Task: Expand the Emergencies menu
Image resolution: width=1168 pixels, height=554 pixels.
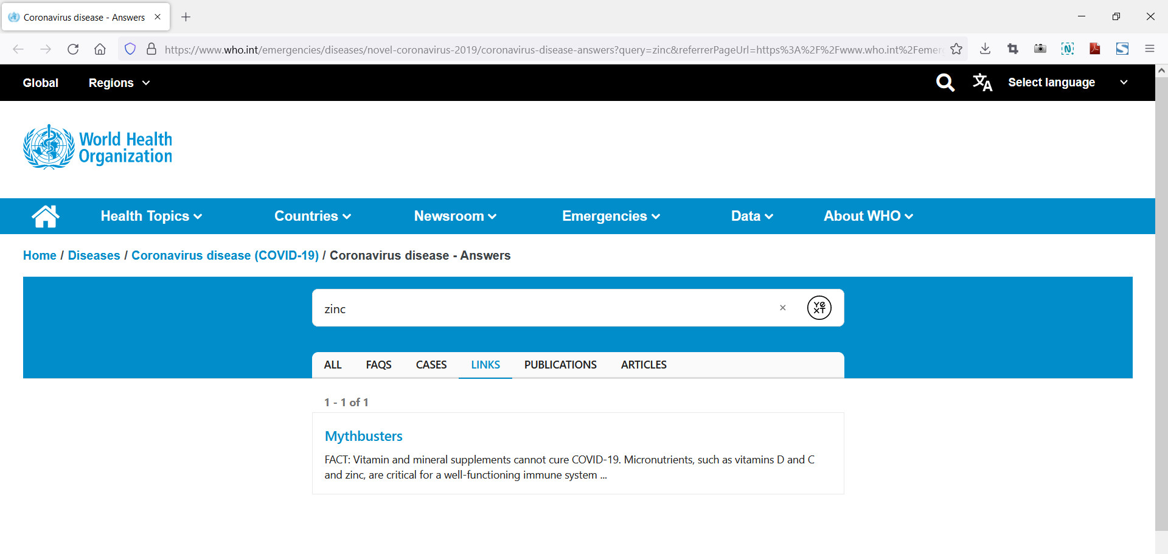Action: [x=611, y=216]
